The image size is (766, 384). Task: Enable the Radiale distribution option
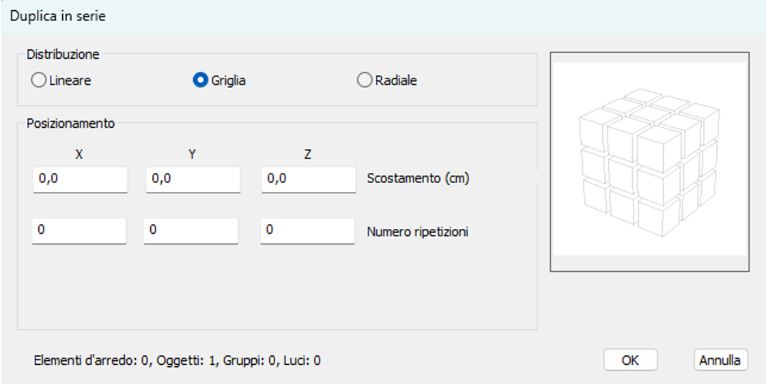365,81
